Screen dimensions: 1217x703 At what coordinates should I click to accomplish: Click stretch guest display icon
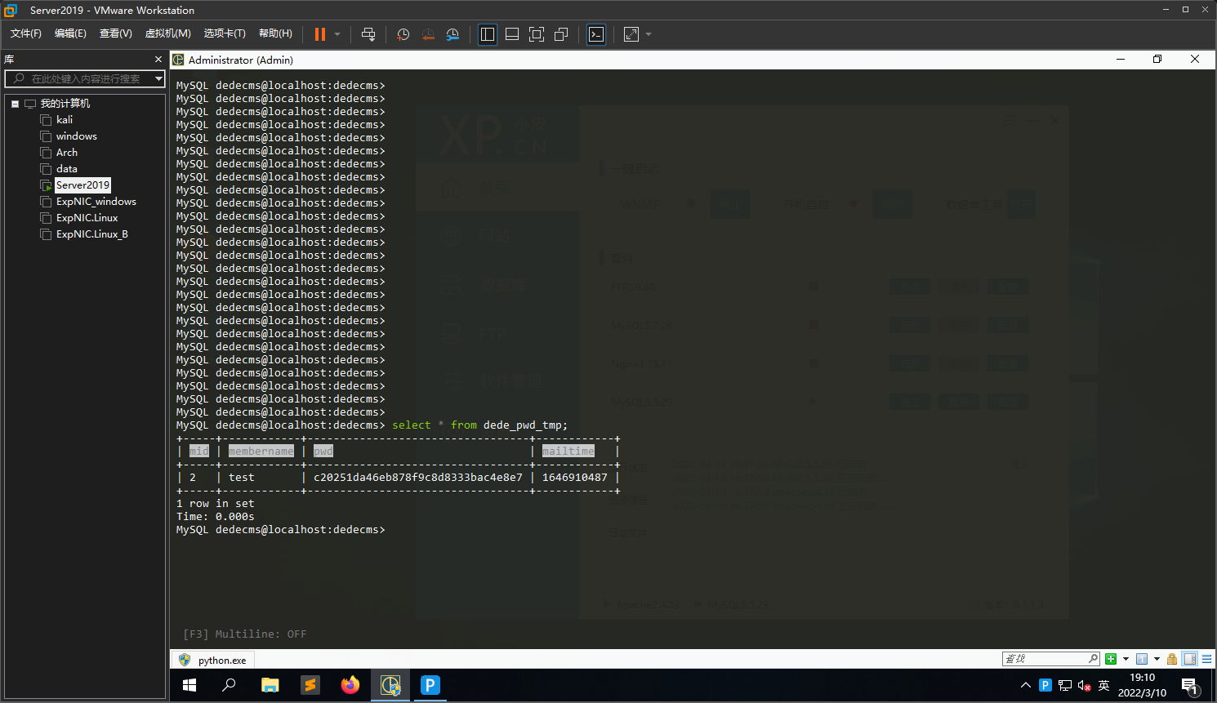coord(631,34)
